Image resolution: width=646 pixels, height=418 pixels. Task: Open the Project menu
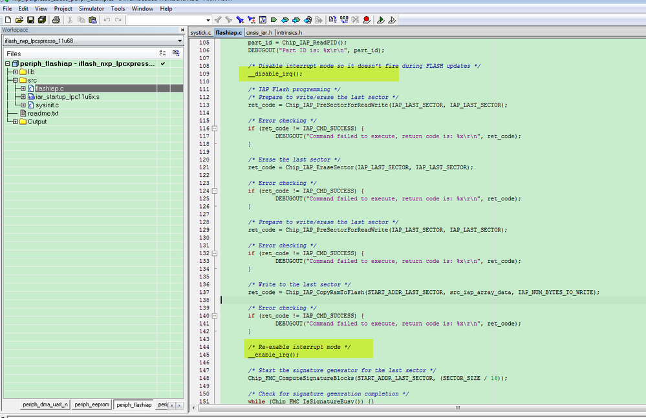click(x=63, y=8)
